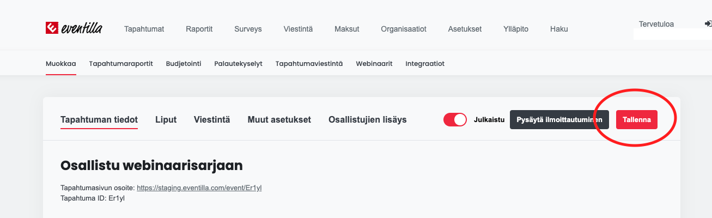Image resolution: width=712 pixels, height=218 pixels.
Task: Open the Tapahtumat menu
Action: tap(144, 29)
